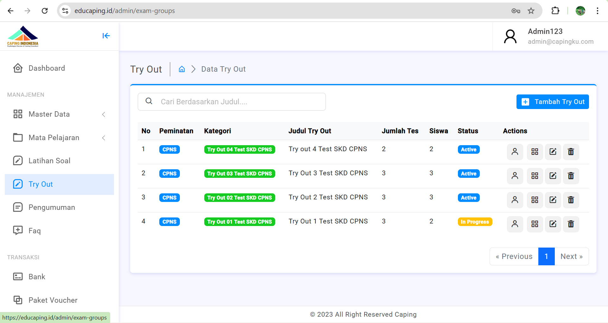This screenshot has width=608, height=323.
Task: Open the Chrome three-dot menu
Action: (x=597, y=11)
